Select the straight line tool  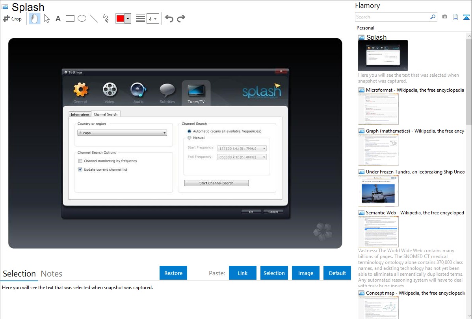(x=94, y=18)
